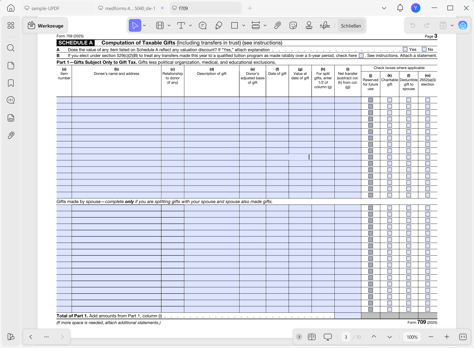Screen dimensions: 474x348
Task: Tick the last spouse-section 2652(a)(3) election checkbox
Action: pyautogui.click(x=428, y=309)
